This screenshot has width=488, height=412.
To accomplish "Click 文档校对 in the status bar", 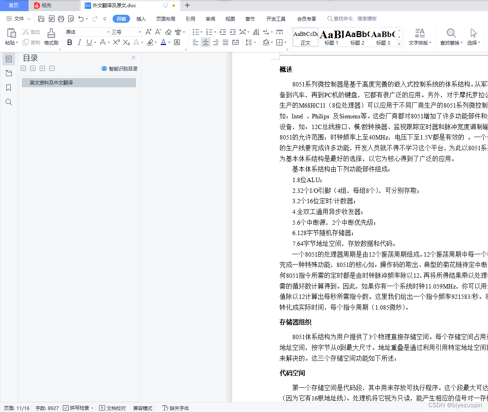I will [x=112, y=408].
